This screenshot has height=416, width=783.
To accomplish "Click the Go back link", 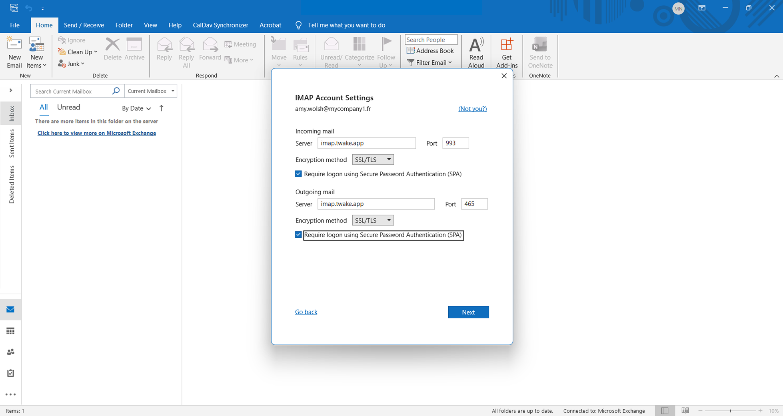I will (x=306, y=312).
